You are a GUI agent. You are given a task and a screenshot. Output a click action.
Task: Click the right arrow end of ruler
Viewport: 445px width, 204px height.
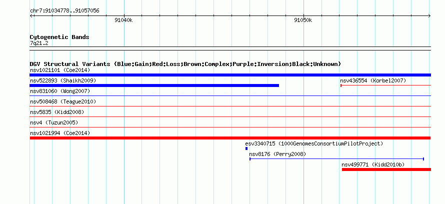(429, 16)
